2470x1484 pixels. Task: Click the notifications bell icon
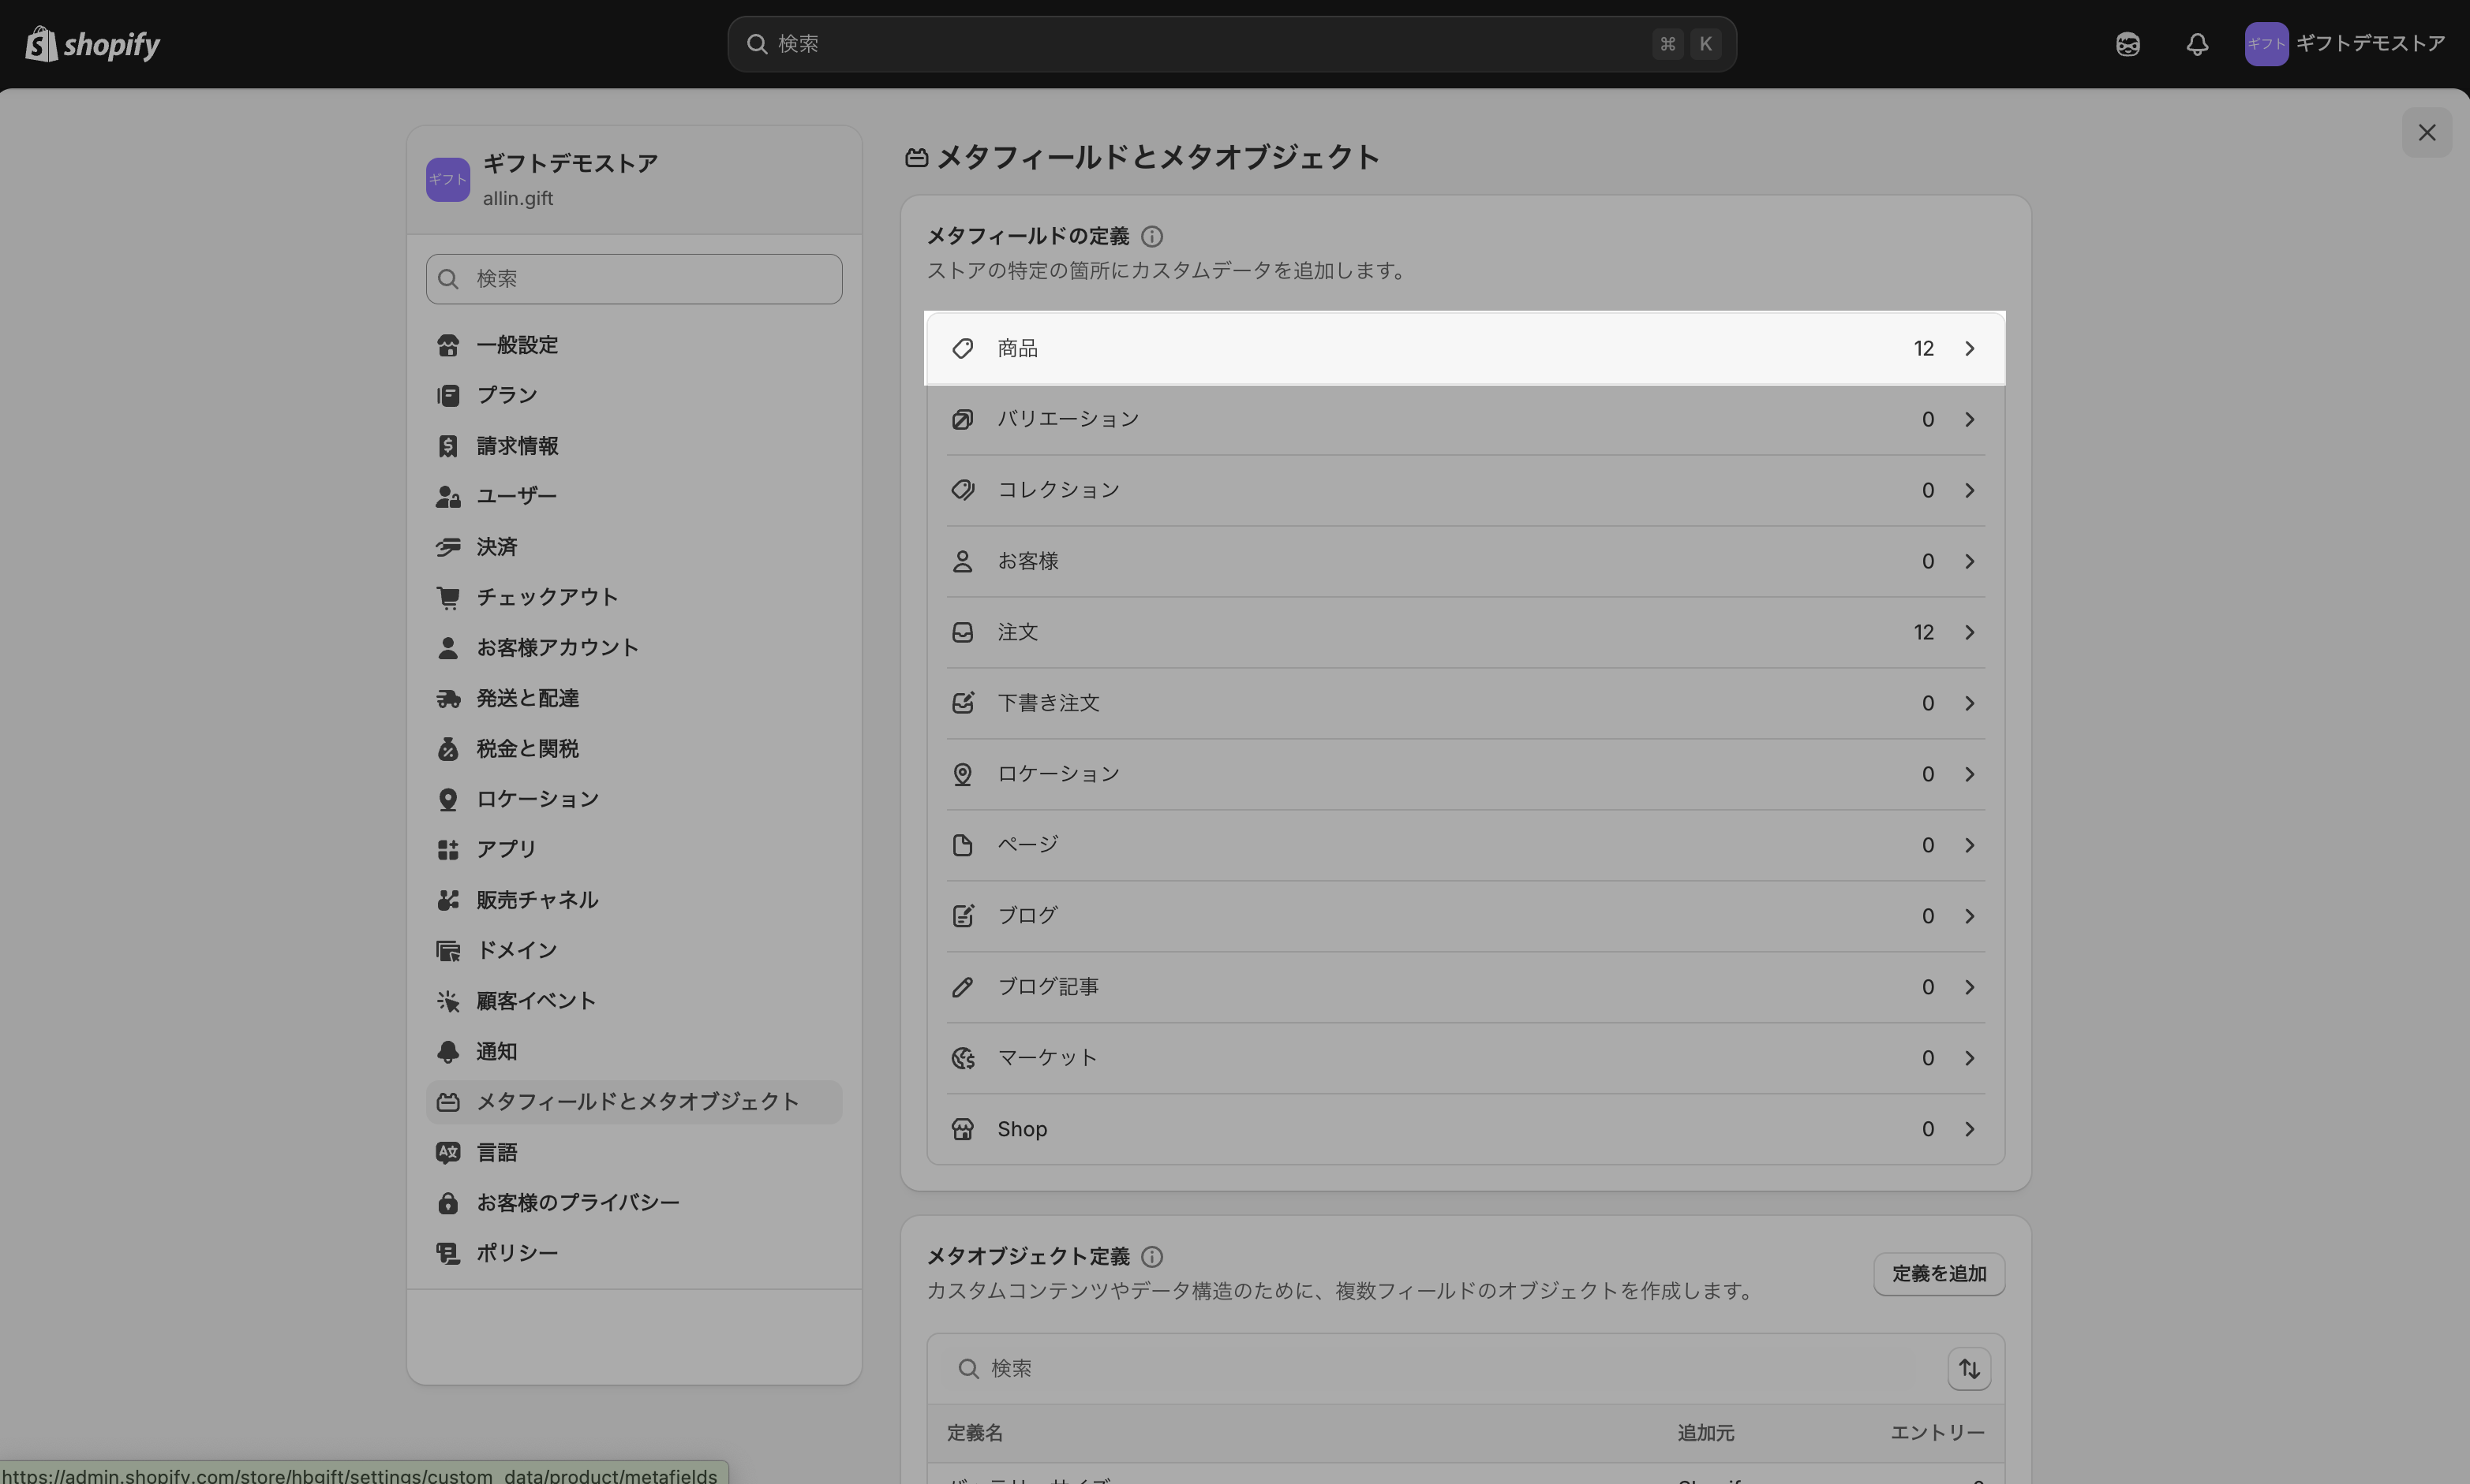[x=2197, y=44]
